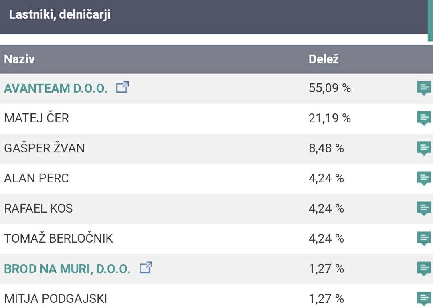Open AVANTEAM D.O.O. company link

[x=56, y=89]
